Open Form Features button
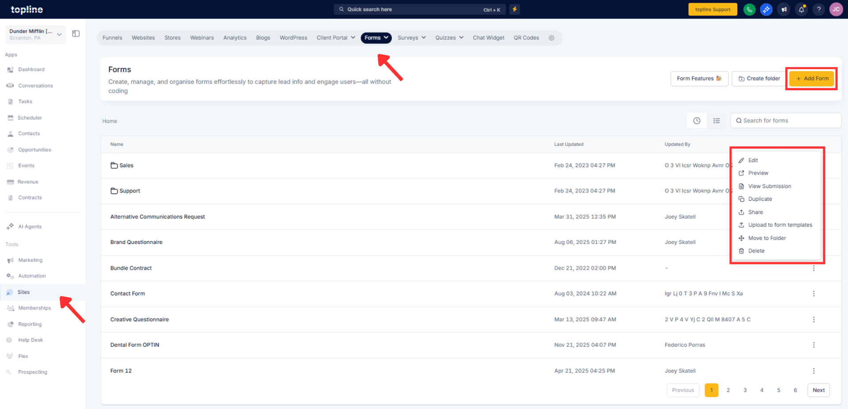 (699, 79)
